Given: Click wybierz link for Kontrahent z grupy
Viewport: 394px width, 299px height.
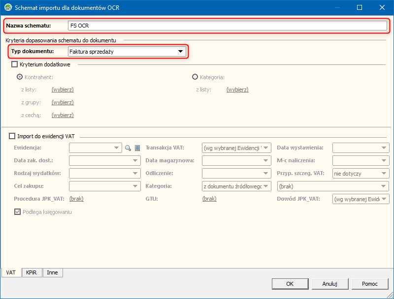Looking at the screenshot, I should [x=63, y=102].
